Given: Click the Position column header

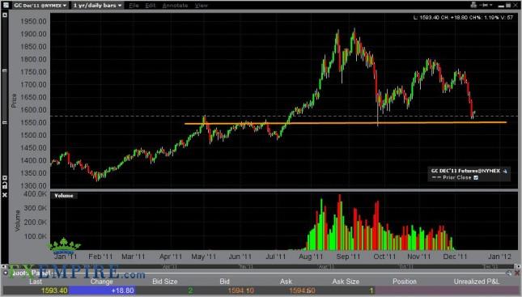Looking at the screenshot, I should coord(404,282).
